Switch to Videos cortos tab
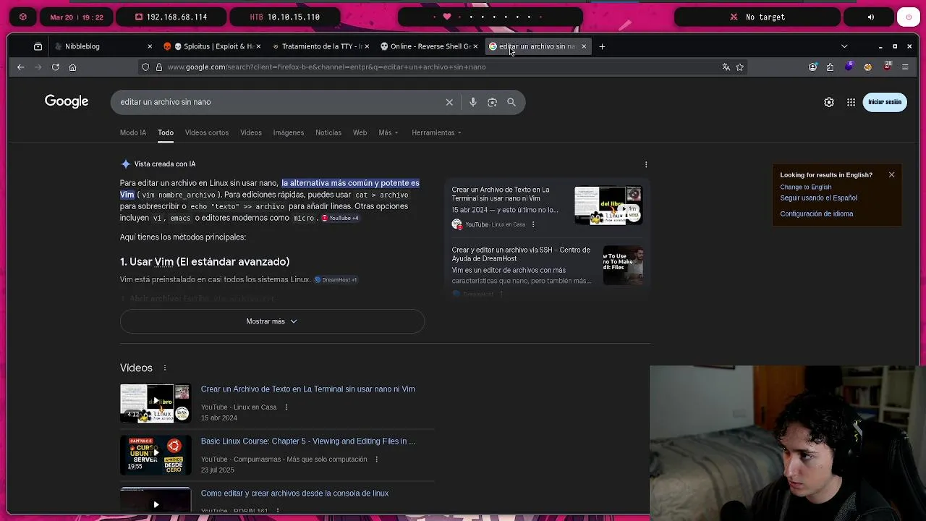 click(x=207, y=132)
